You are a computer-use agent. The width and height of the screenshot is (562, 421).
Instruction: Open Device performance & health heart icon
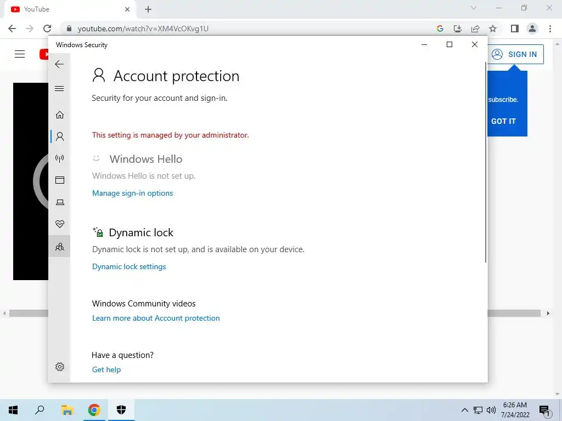pyautogui.click(x=59, y=224)
